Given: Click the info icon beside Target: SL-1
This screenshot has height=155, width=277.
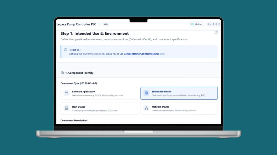Looking at the screenshot, I should pyautogui.click(x=66, y=50).
